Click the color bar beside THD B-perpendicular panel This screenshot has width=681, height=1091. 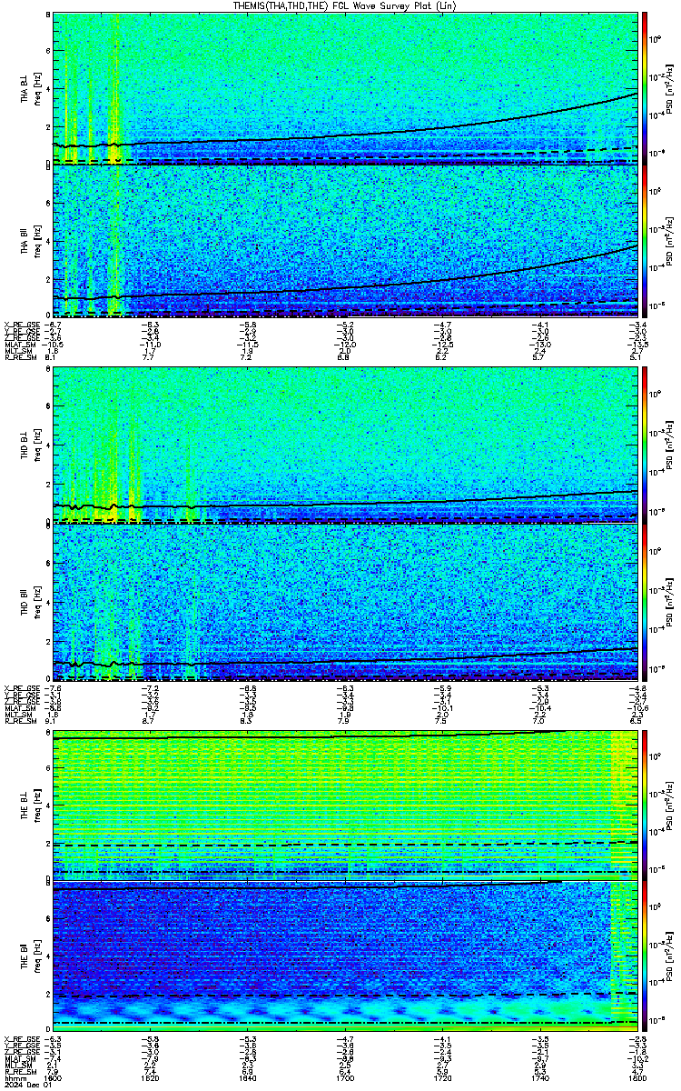[x=645, y=445]
